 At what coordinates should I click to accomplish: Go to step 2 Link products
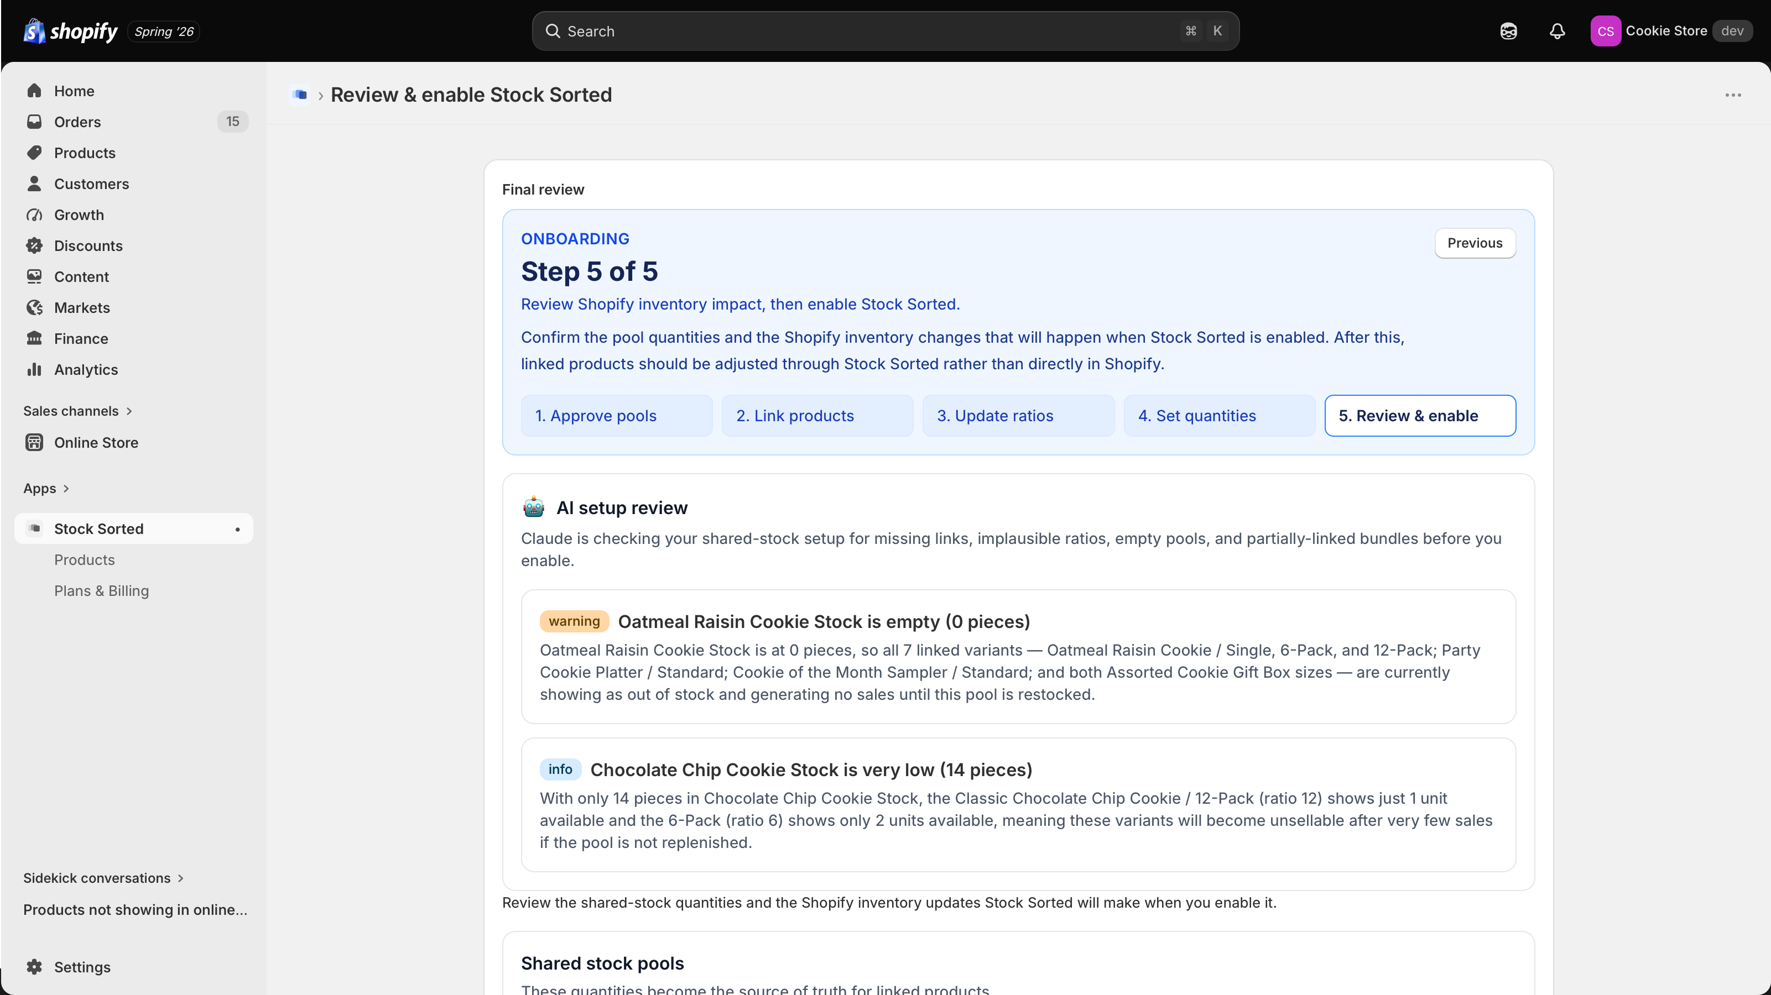[817, 415]
